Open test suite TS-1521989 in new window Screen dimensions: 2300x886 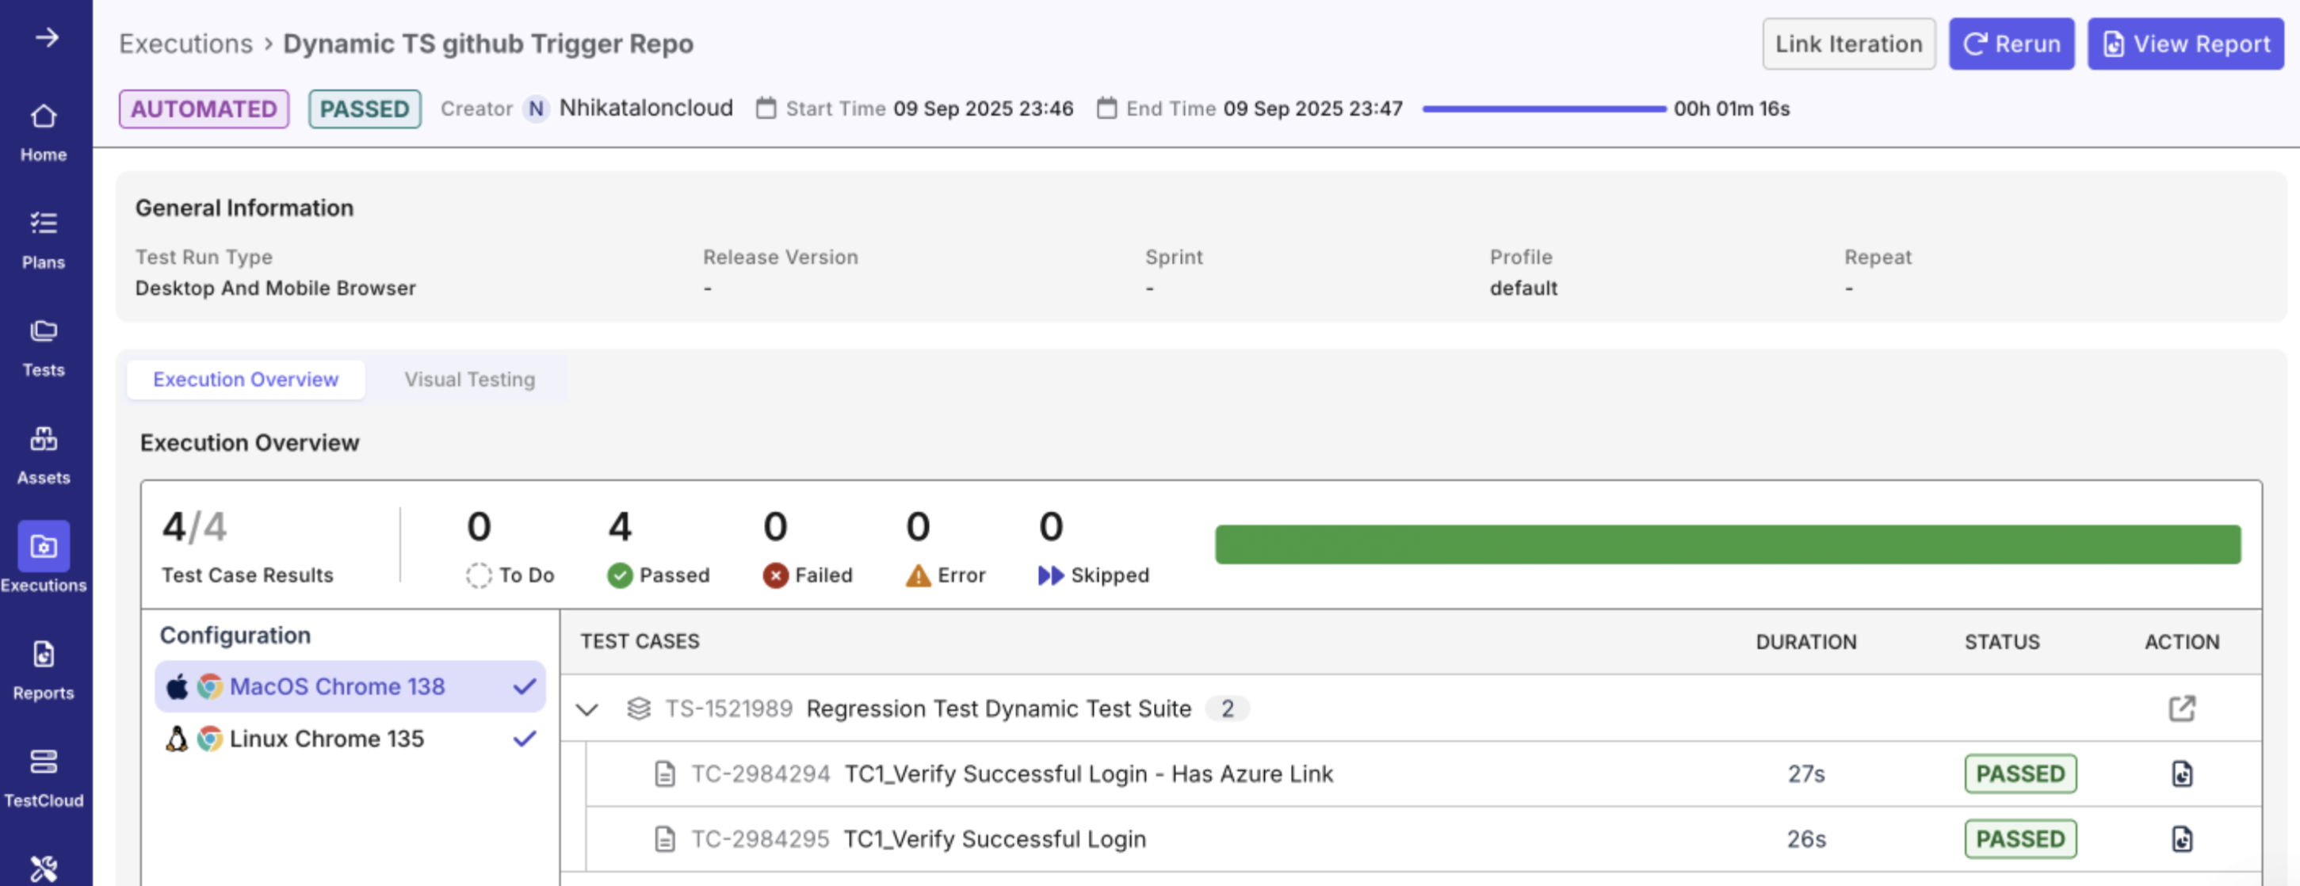[x=2181, y=708]
